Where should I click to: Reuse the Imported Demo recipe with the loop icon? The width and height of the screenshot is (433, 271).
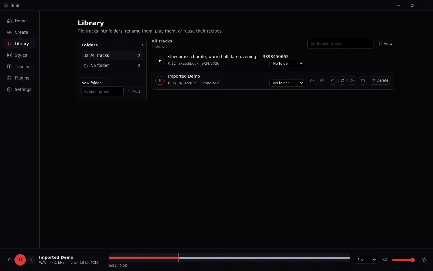(x=342, y=80)
